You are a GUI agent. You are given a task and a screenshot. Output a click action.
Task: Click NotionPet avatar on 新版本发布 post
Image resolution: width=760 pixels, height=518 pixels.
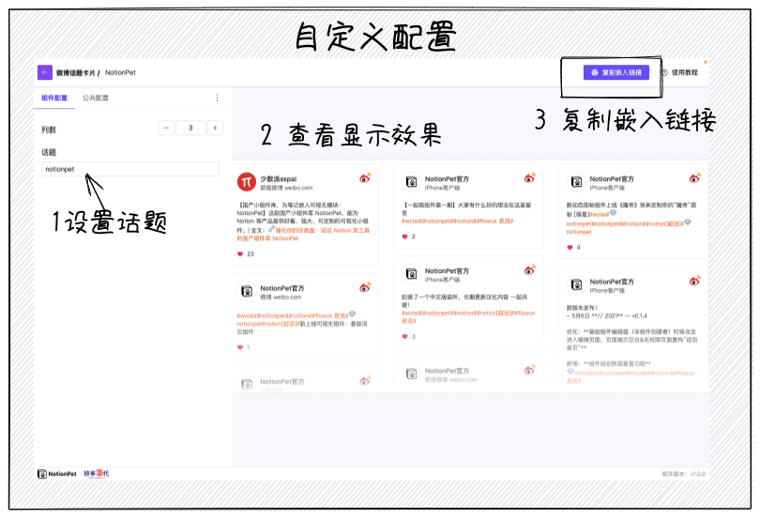pos(576,284)
